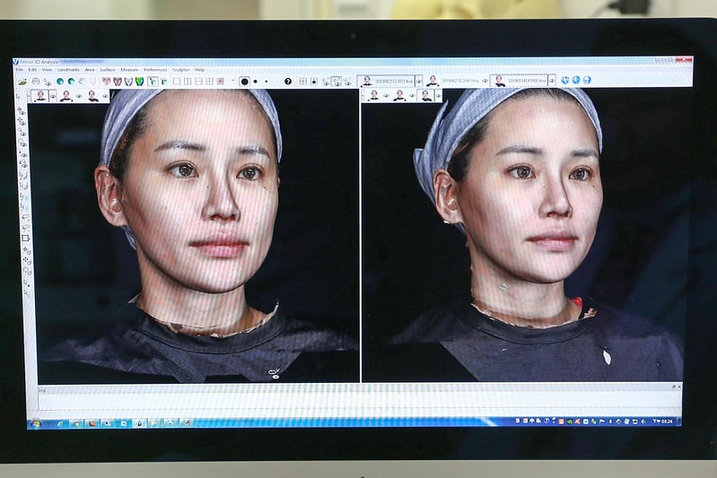Click the help question mark icon
The height and width of the screenshot is (478, 717).
click(x=288, y=81)
